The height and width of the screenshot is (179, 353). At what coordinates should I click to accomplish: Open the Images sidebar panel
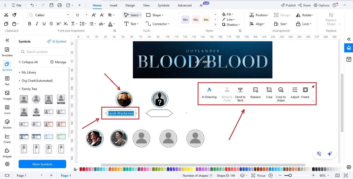[x=7, y=95]
